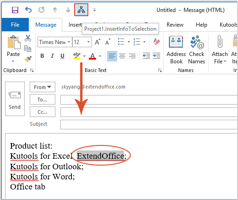
Task: Open the From account dropdown
Action: [43, 87]
